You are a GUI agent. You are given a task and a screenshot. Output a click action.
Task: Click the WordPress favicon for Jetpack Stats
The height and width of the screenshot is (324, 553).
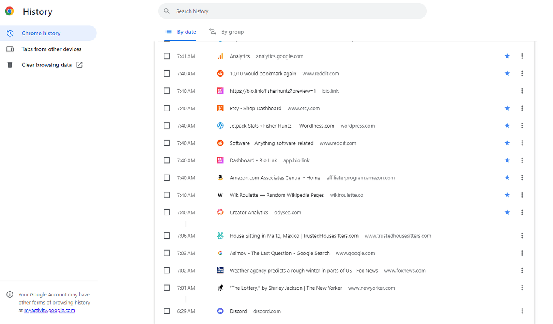(x=220, y=126)
